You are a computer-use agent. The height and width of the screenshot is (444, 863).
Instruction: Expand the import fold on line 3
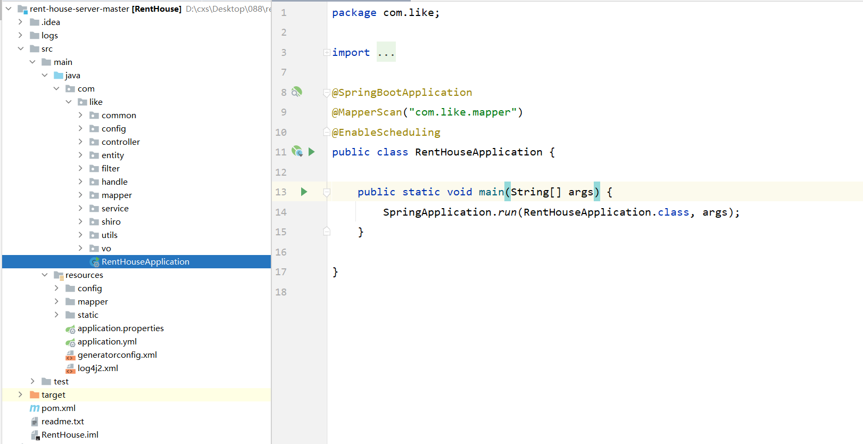[x=327, y=52]
